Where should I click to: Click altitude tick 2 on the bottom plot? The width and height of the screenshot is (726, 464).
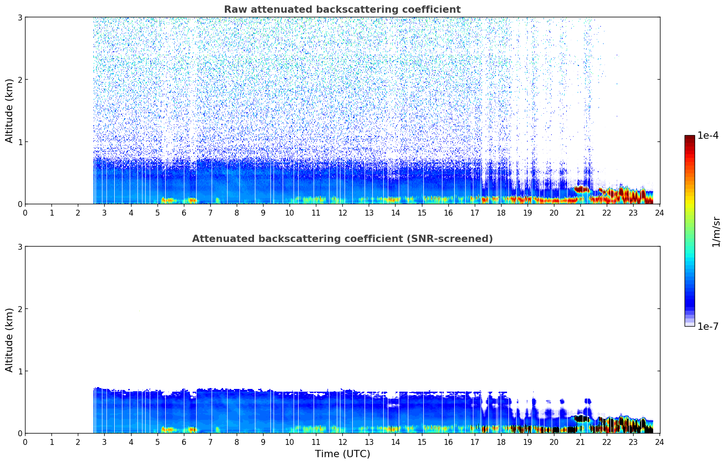[x=20, y=309]
